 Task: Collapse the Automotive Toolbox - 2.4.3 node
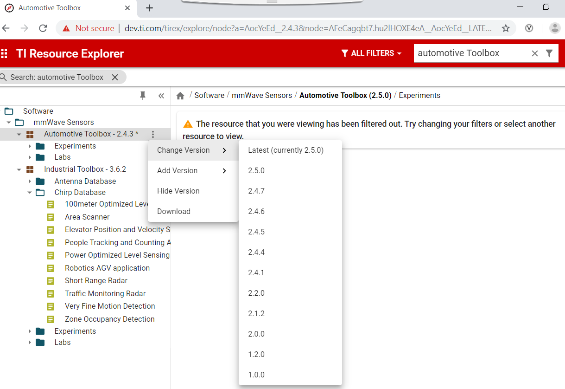point(19,134)
